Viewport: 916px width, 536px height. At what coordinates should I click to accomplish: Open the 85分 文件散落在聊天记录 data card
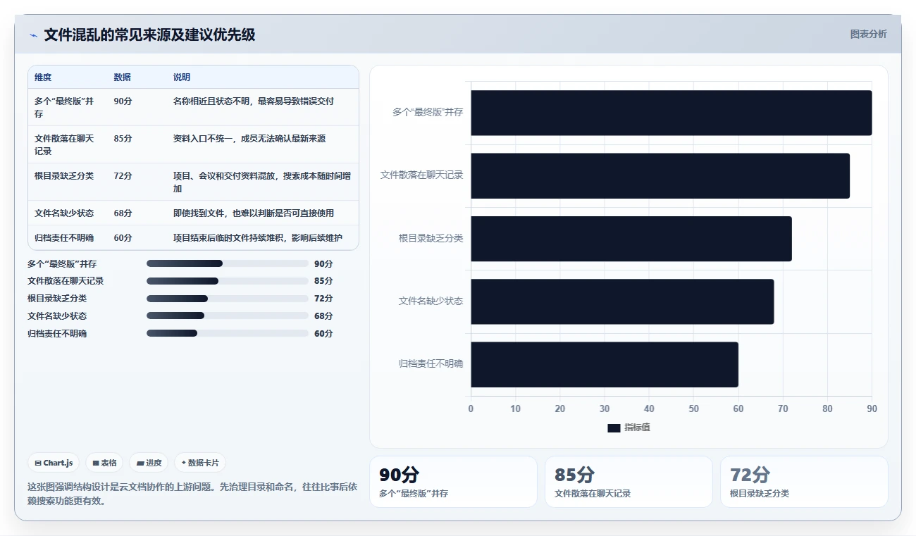click(x=629, y=482)
